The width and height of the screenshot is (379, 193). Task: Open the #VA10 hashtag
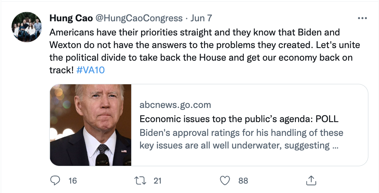pos(90,70)
